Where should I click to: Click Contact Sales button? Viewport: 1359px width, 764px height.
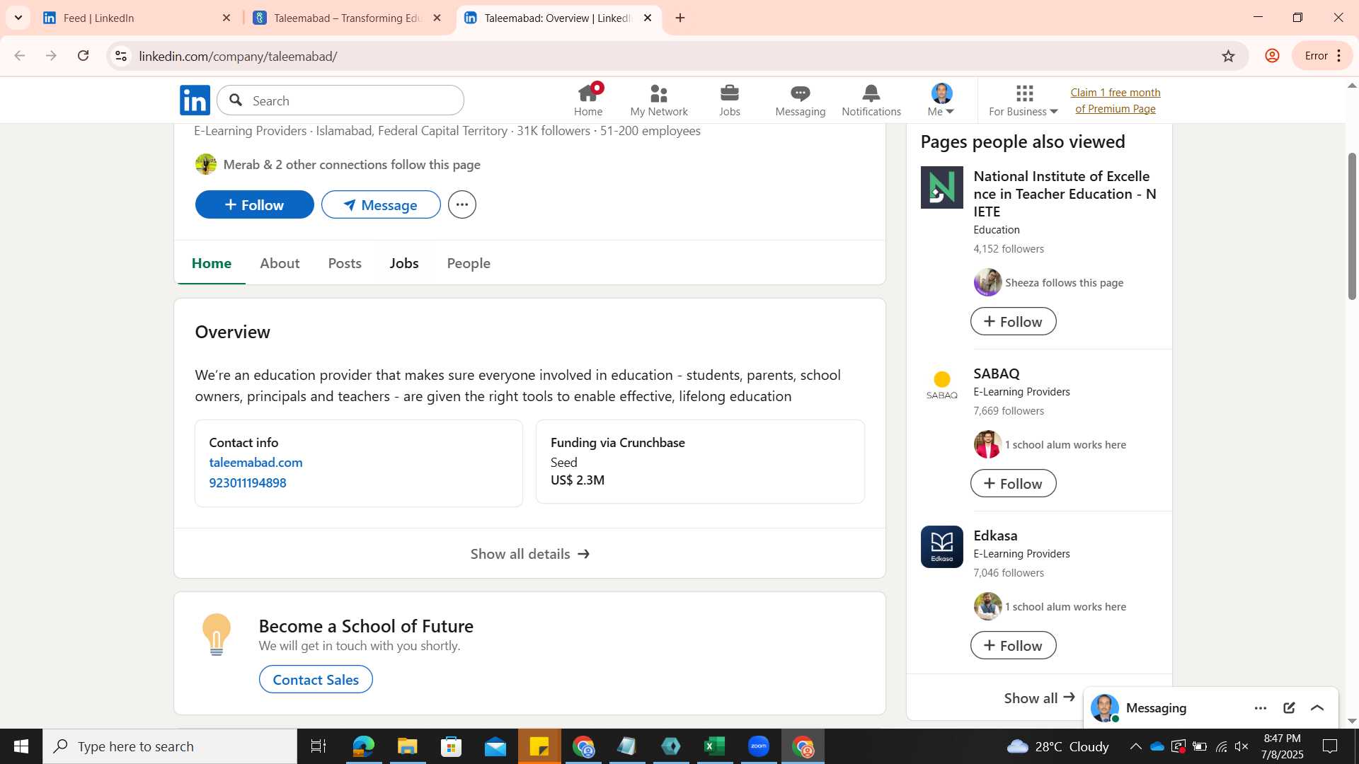[316, 679]
